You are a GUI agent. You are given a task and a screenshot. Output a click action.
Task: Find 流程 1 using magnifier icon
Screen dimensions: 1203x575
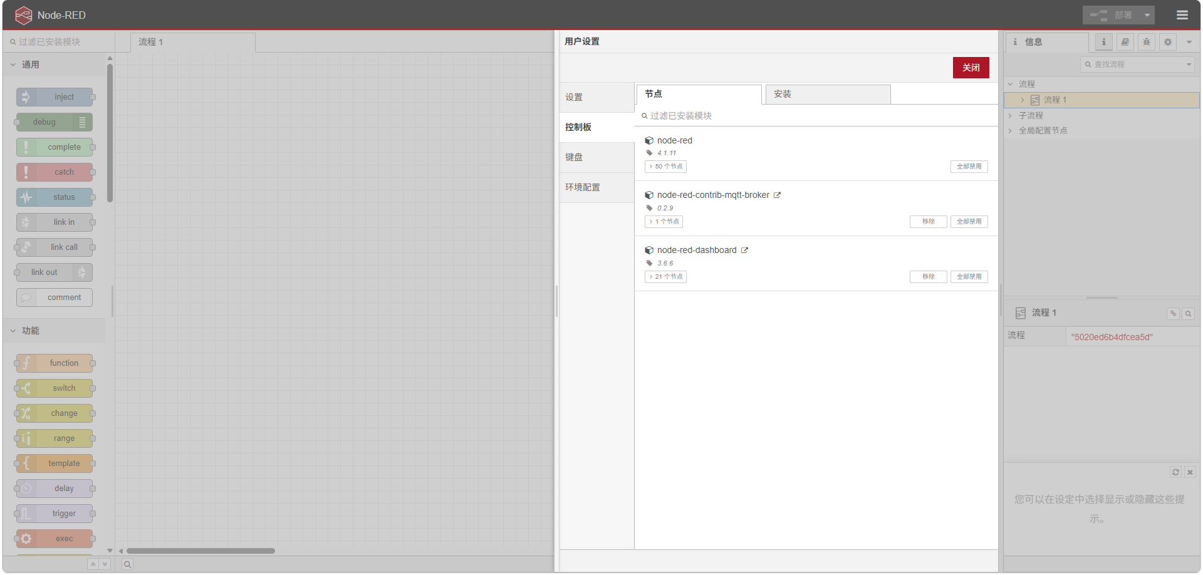point(1188,313)
